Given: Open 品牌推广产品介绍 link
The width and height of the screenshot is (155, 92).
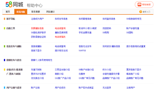Looking at the screenshot, I should 111,78.
